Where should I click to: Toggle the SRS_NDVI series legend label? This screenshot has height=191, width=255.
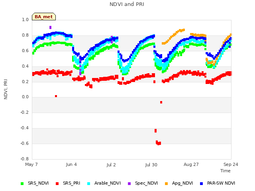click(38, 183)
